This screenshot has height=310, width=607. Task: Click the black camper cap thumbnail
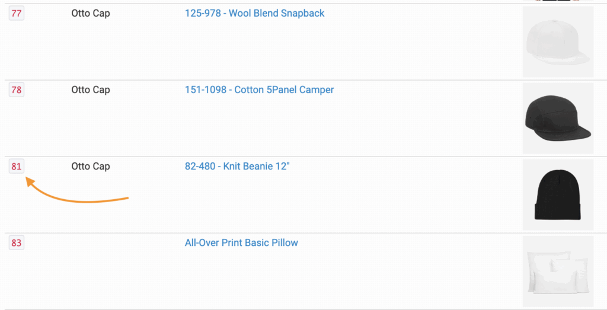558,119
